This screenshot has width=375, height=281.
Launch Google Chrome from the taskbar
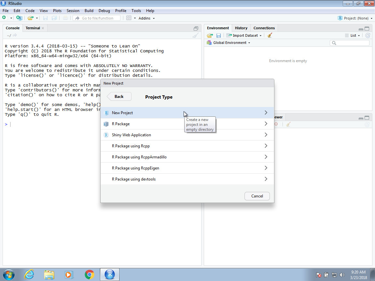coord(89,274)
